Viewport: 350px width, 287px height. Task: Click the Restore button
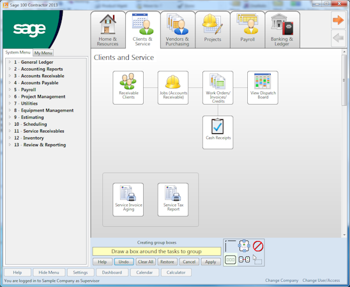pos(167,261)
